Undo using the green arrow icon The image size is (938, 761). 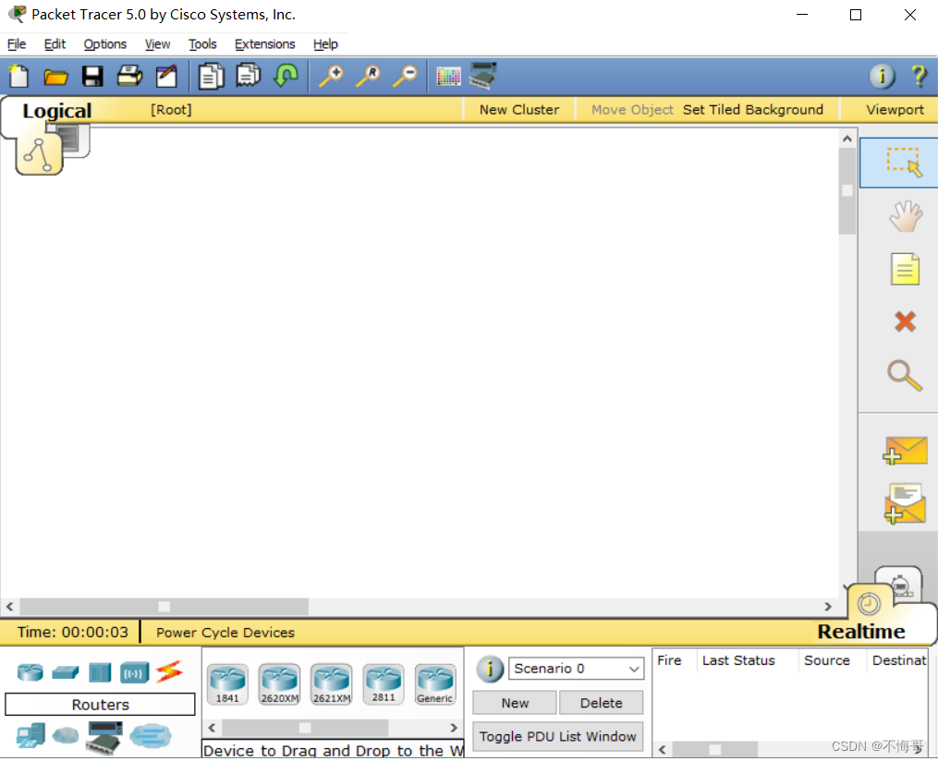tap(286, 76)
